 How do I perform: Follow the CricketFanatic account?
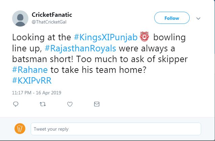[171, 18]
